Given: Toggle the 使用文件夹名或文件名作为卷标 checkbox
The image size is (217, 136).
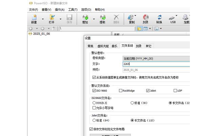Looking at the screenshot, I should tap(94, 77).
